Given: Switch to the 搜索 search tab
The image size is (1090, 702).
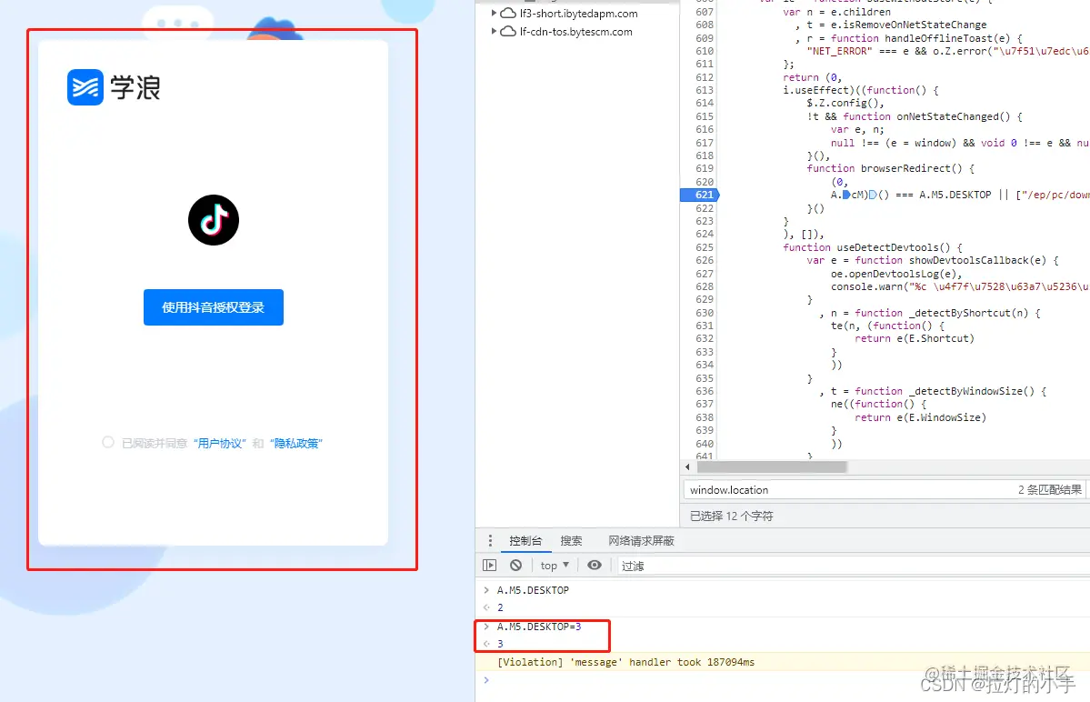Looking at the screenshot, I should (x=572, y=541).
